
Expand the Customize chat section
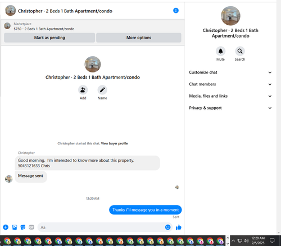point(230,72)
